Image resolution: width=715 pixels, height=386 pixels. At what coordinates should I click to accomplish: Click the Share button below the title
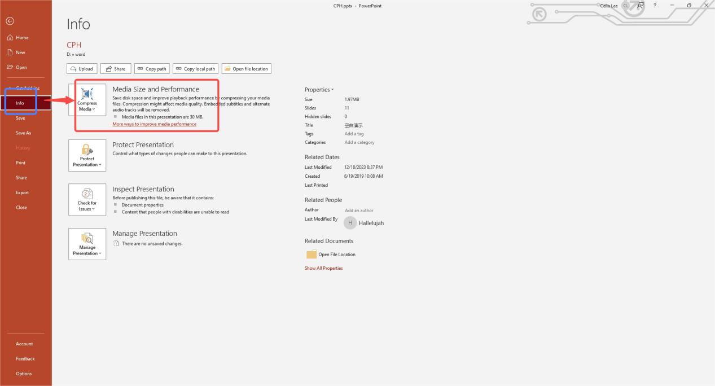point(116,69)
